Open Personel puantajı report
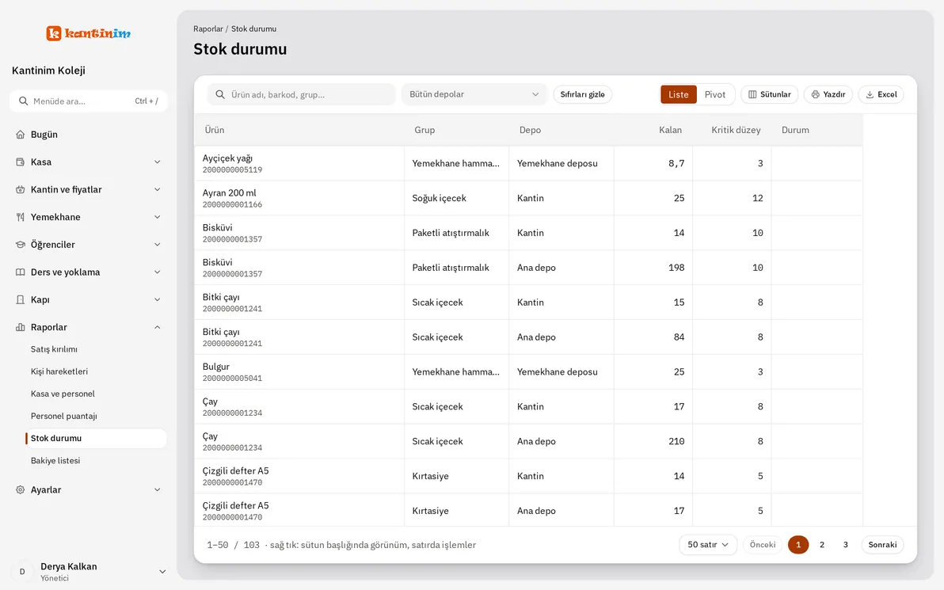The width and height of the screenshot is (944, 590). (64, 416)
